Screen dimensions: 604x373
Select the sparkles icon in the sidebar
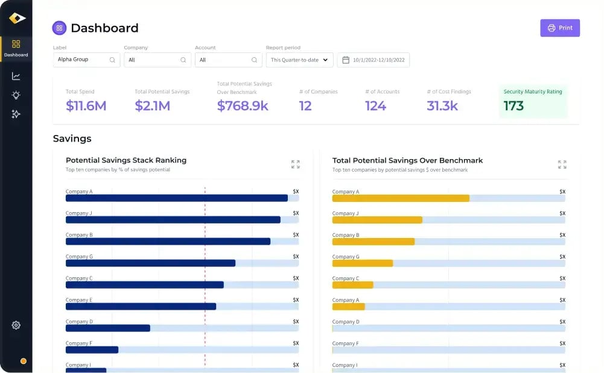(x=16, y=113)
